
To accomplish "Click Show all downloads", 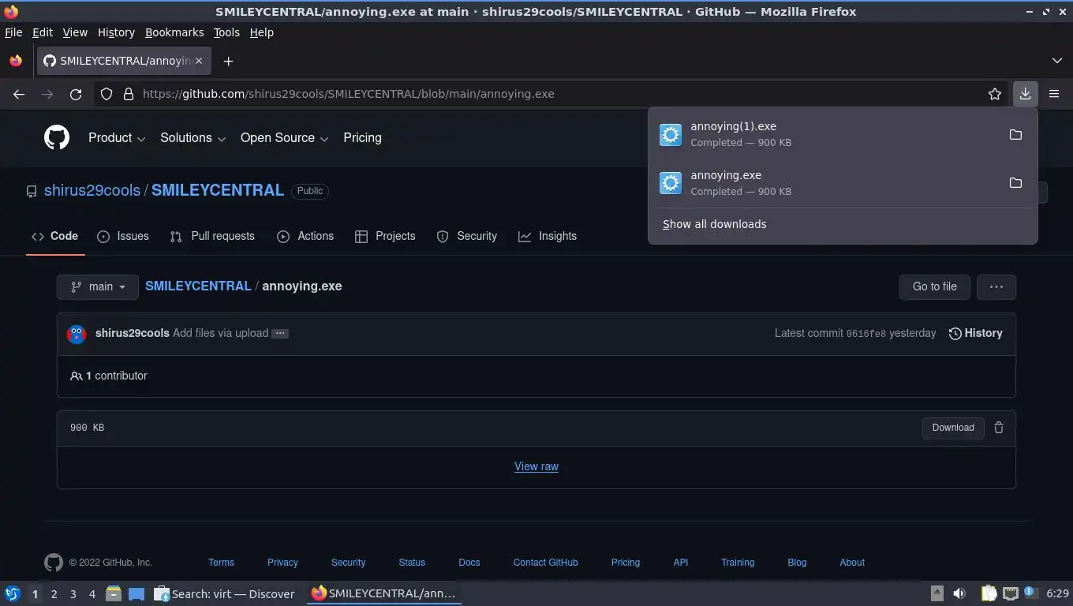I will (x=714, y=224).
